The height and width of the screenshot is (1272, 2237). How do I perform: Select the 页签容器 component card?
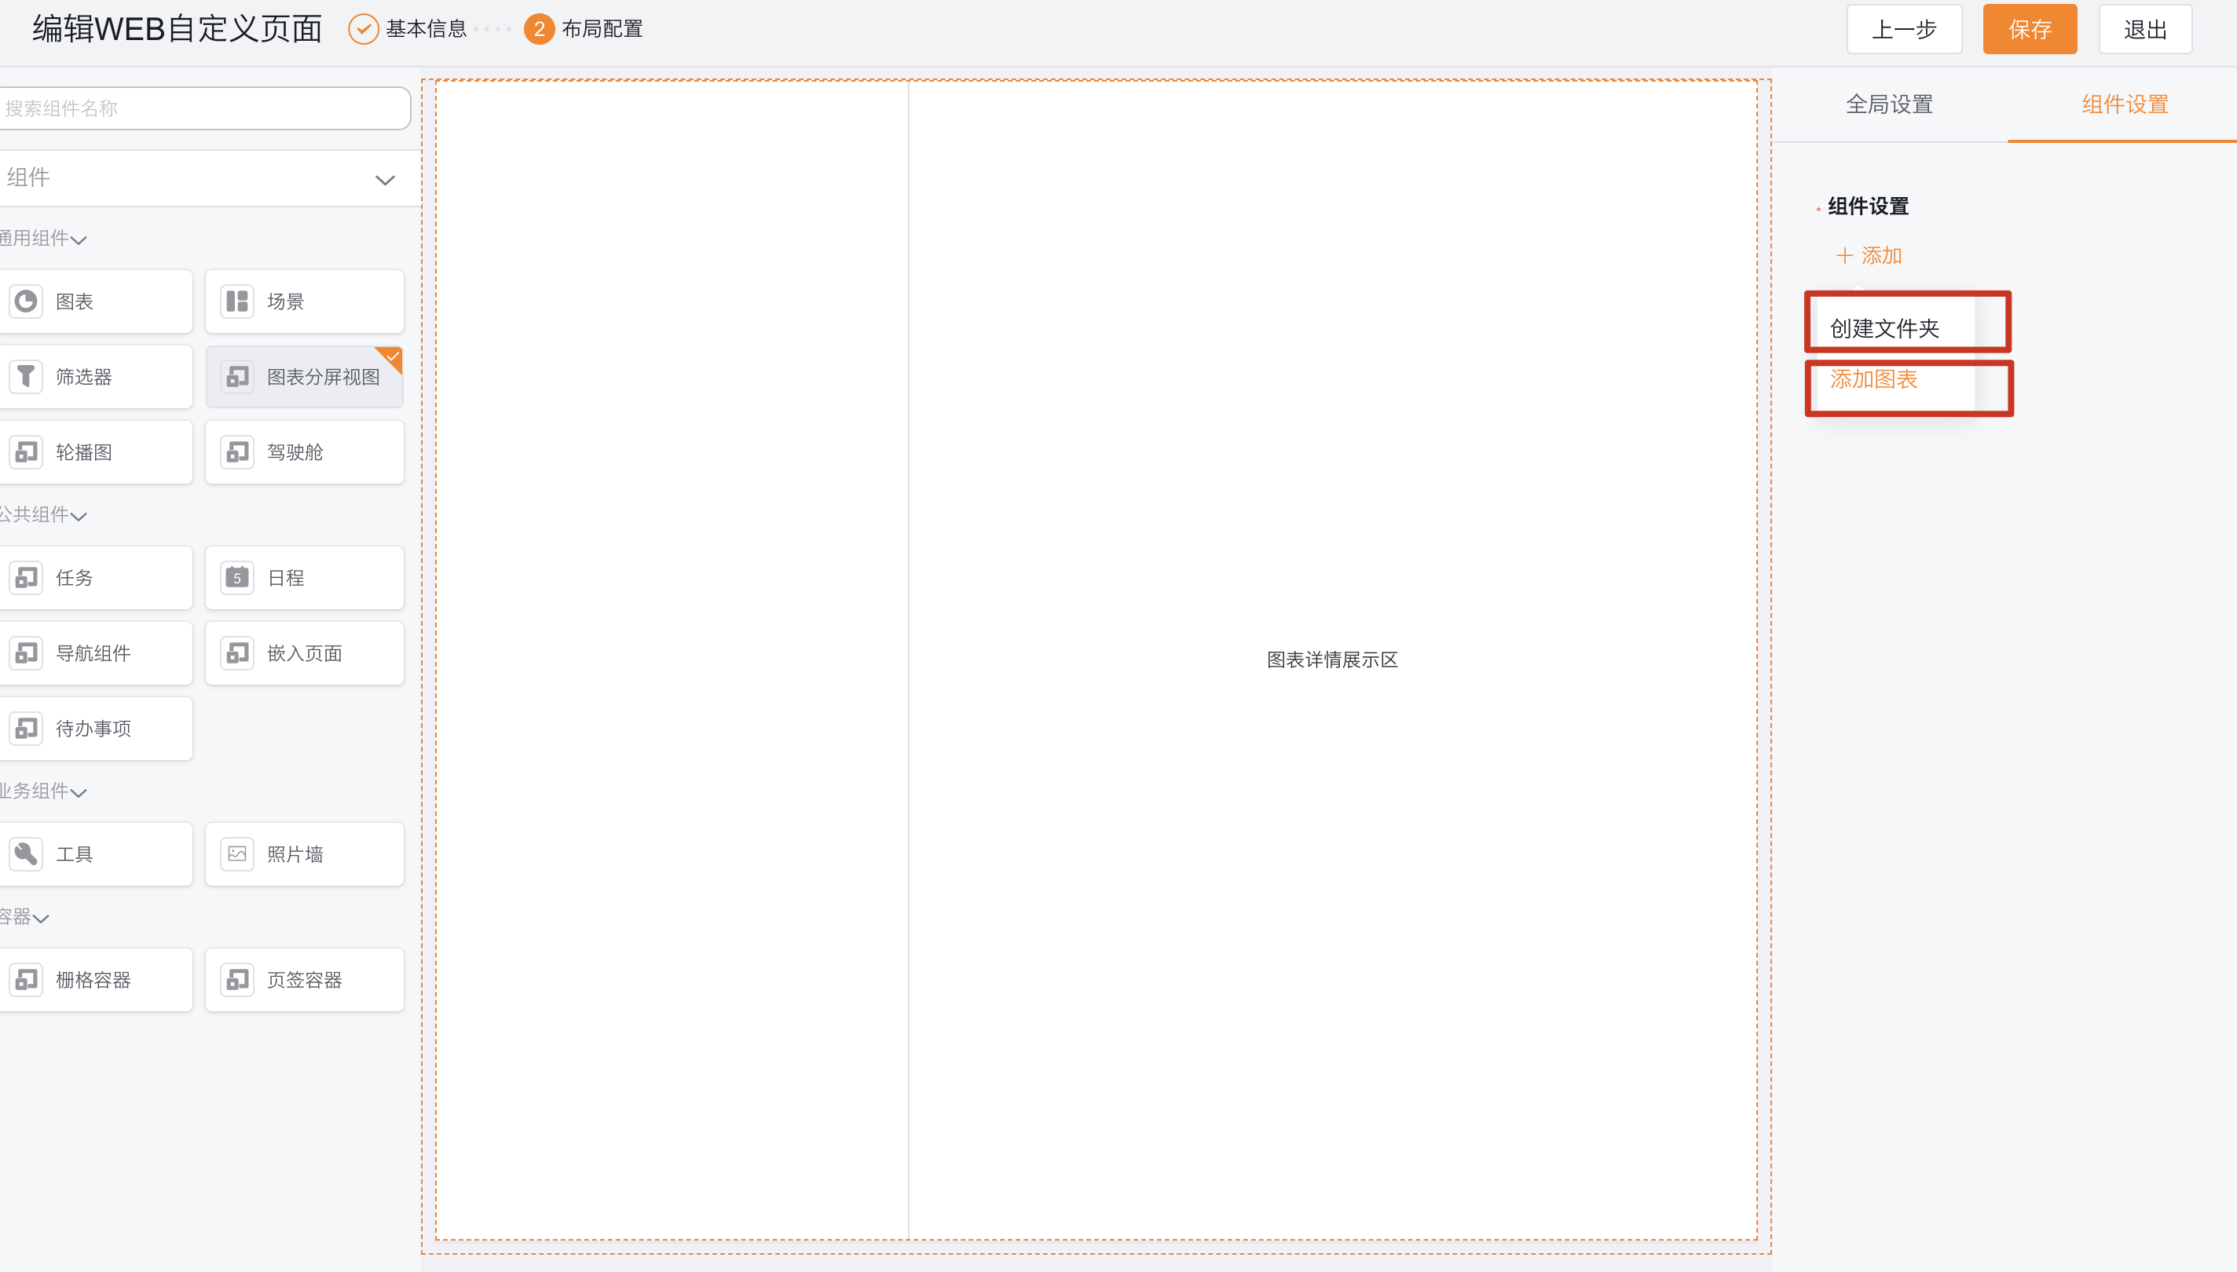305,979
